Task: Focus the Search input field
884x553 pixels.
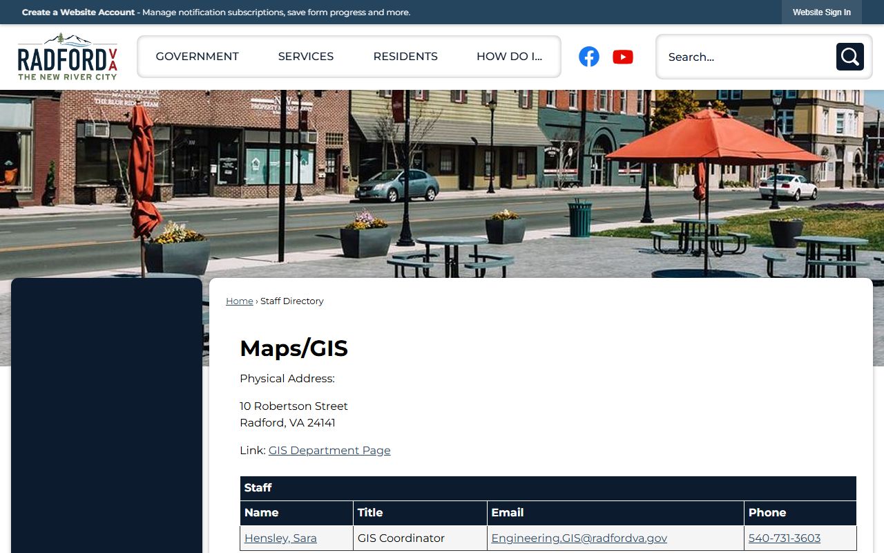Action: pyautogui.click(x=748, y=57)
